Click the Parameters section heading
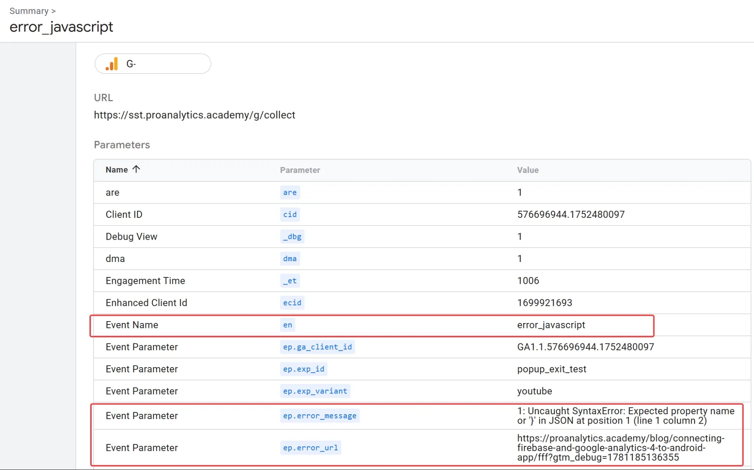Image resolution: width=754 pixels, height=470 pixels. click(x=122, y=145)
